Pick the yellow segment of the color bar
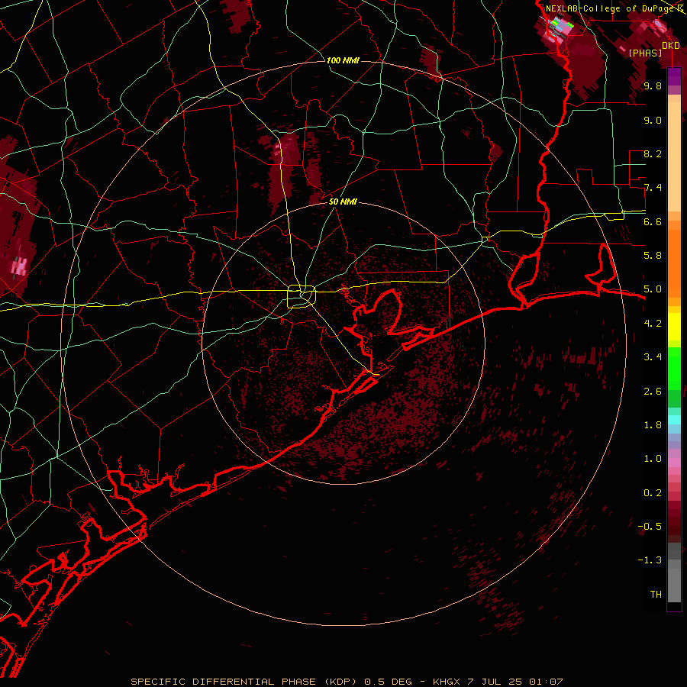The image size is (687, 687). 674,327
